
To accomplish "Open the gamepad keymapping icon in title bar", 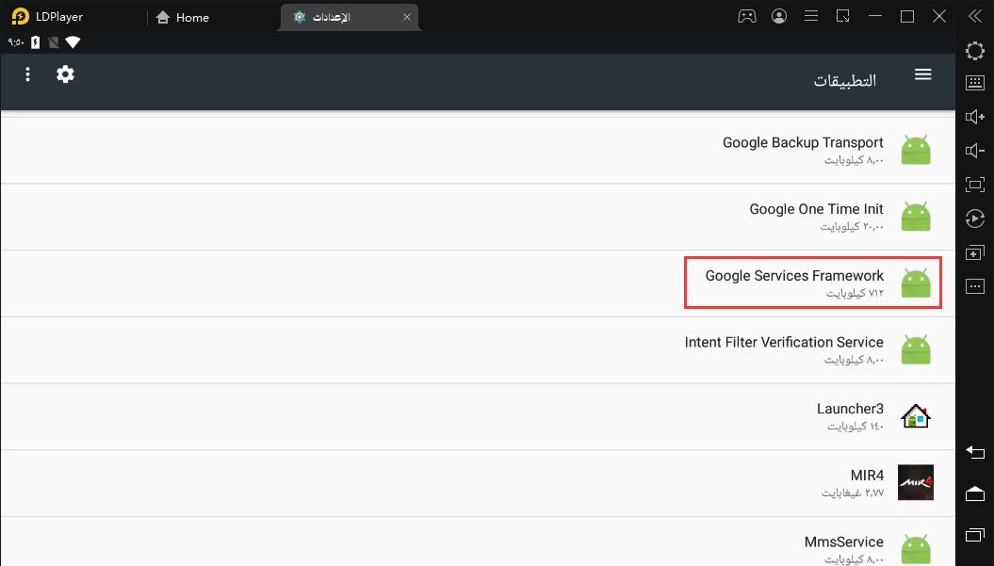I will [747, 16].
